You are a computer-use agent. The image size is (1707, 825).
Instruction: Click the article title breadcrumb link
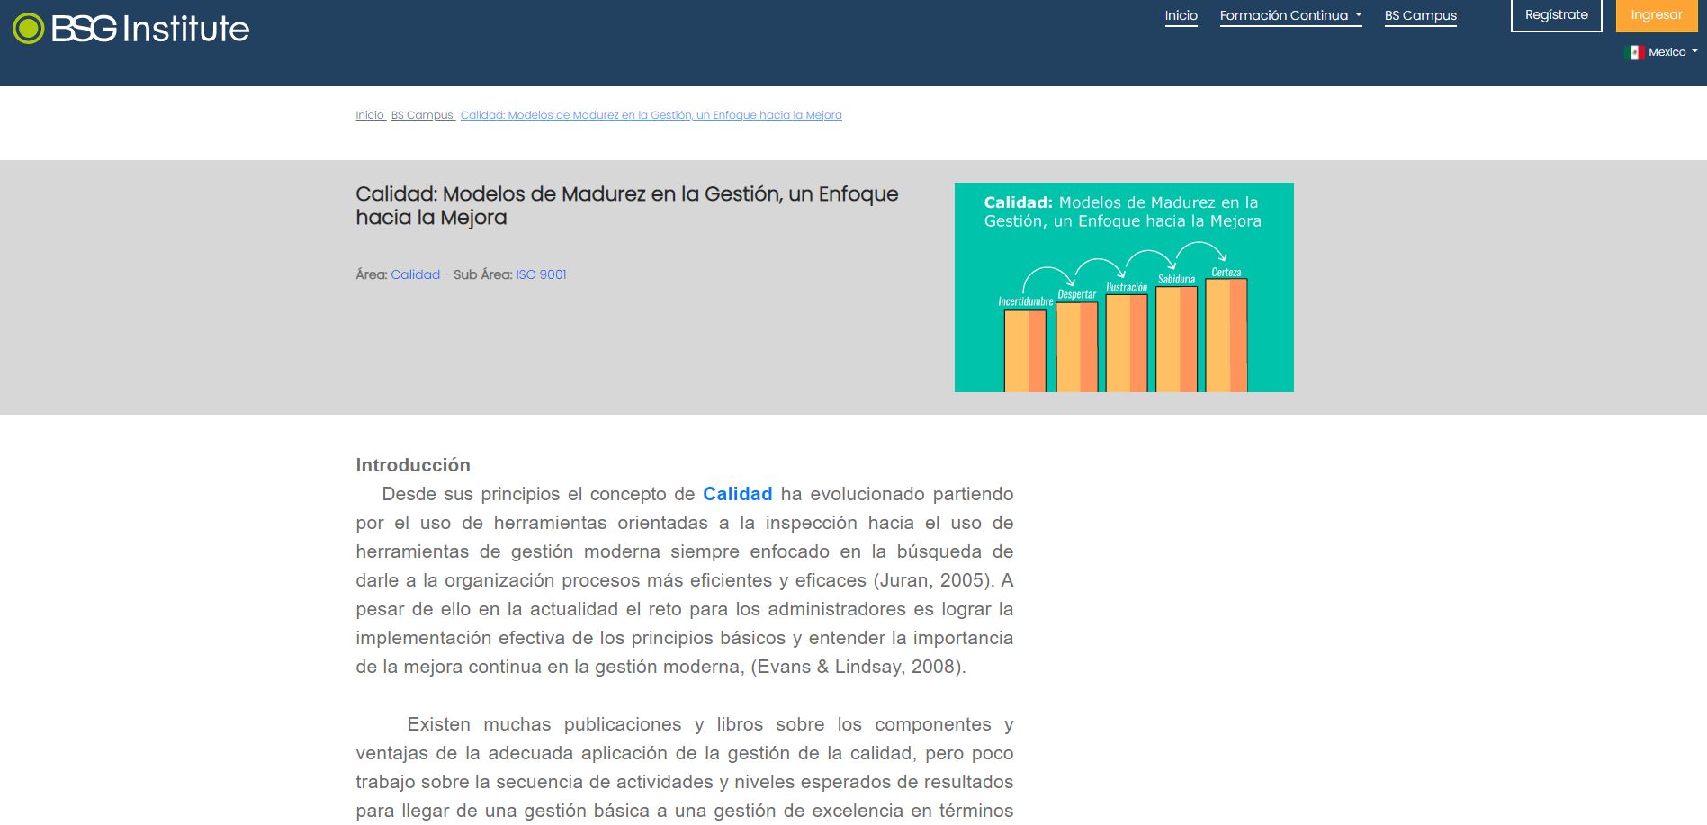pyautogui.click(x=651, y=115)
